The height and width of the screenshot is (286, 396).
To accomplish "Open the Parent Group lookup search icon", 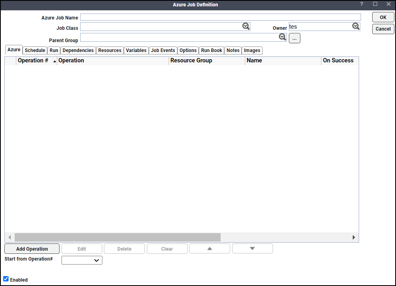I will (283, 37).
